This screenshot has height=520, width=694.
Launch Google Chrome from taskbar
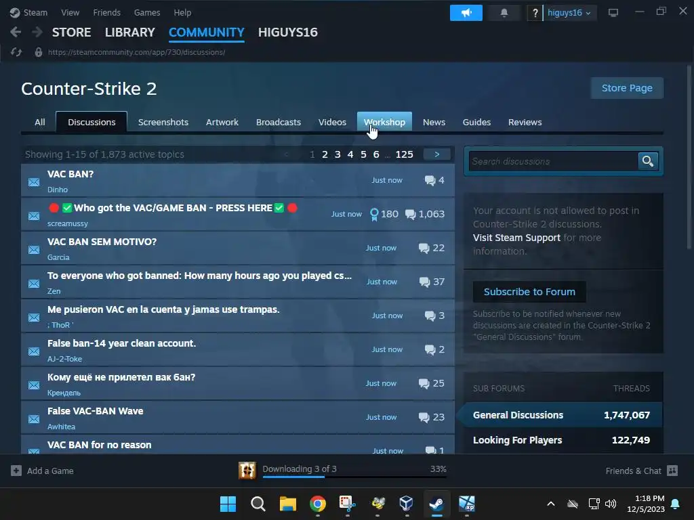pyautogui.click(x=318, y=504)
